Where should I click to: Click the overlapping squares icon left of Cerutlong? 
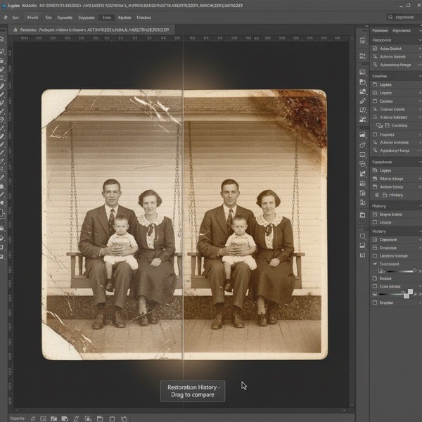(379, 125)
